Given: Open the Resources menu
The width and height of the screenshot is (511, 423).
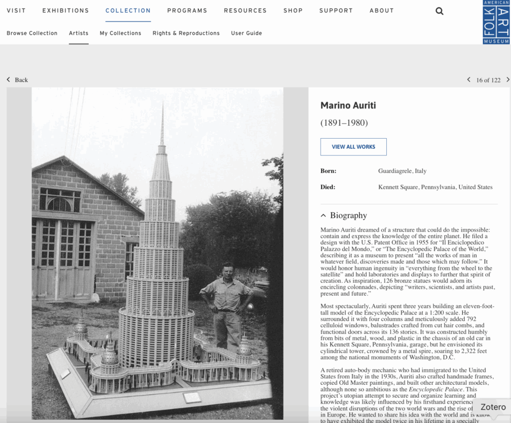Looking at the screenshot, I should [x=245, y=11].
